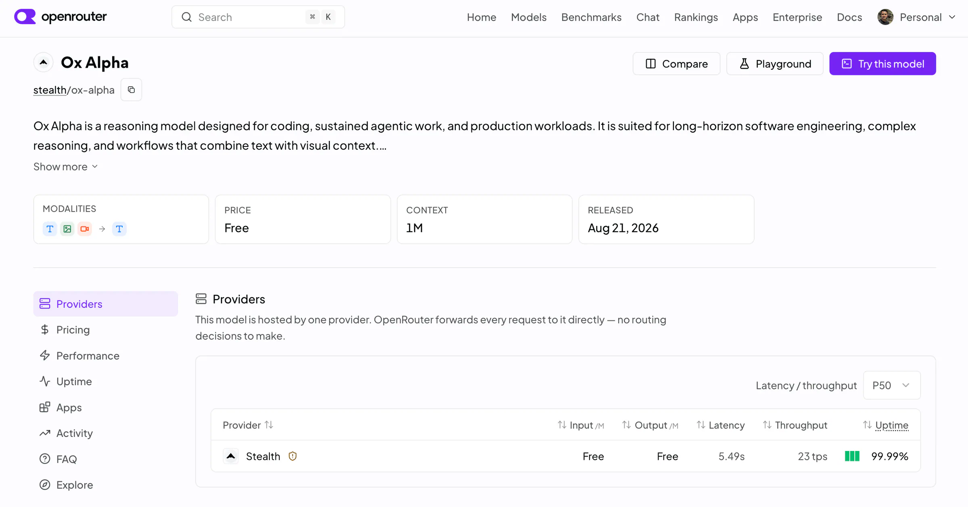
Task: Open Models in the top navigation
Action: (x=529, y=17)
